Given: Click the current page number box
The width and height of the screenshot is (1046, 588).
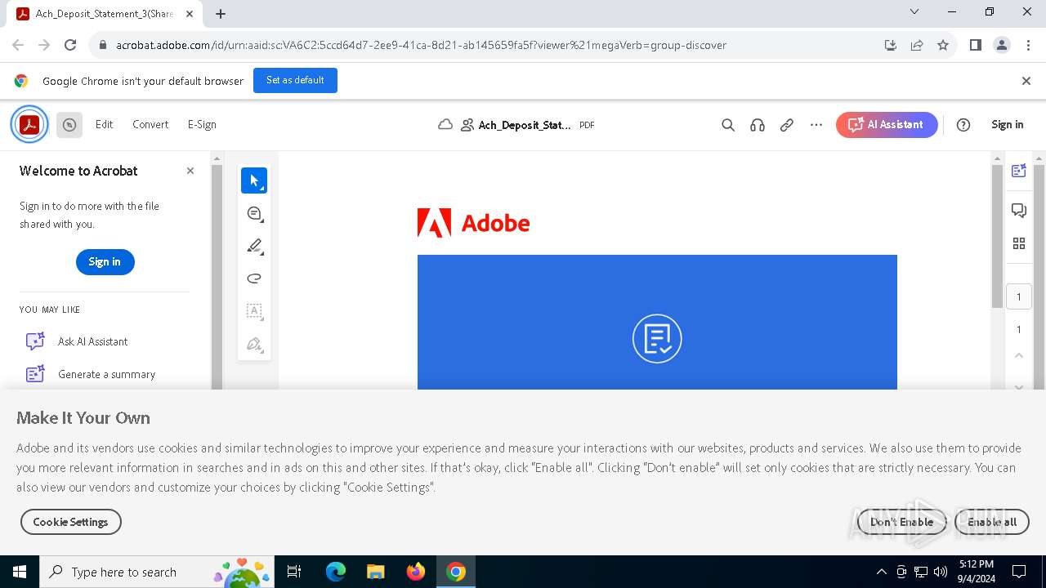Looking at the screenshot, I should [1019, 296].
